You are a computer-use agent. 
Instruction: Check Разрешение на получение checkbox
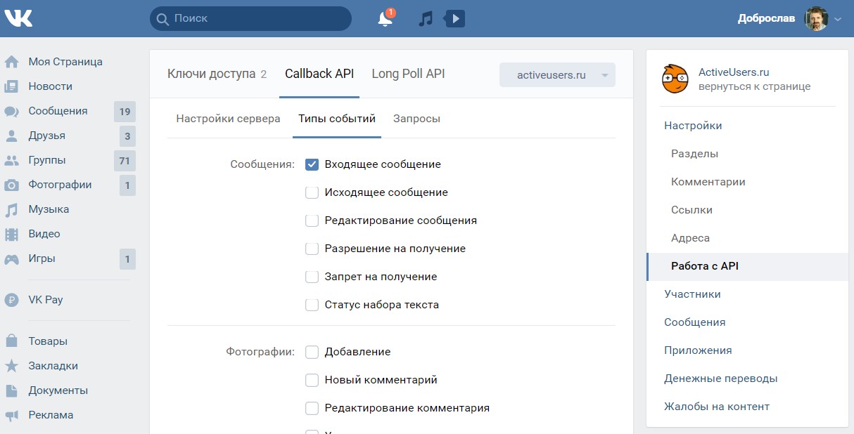click(312, 249)
